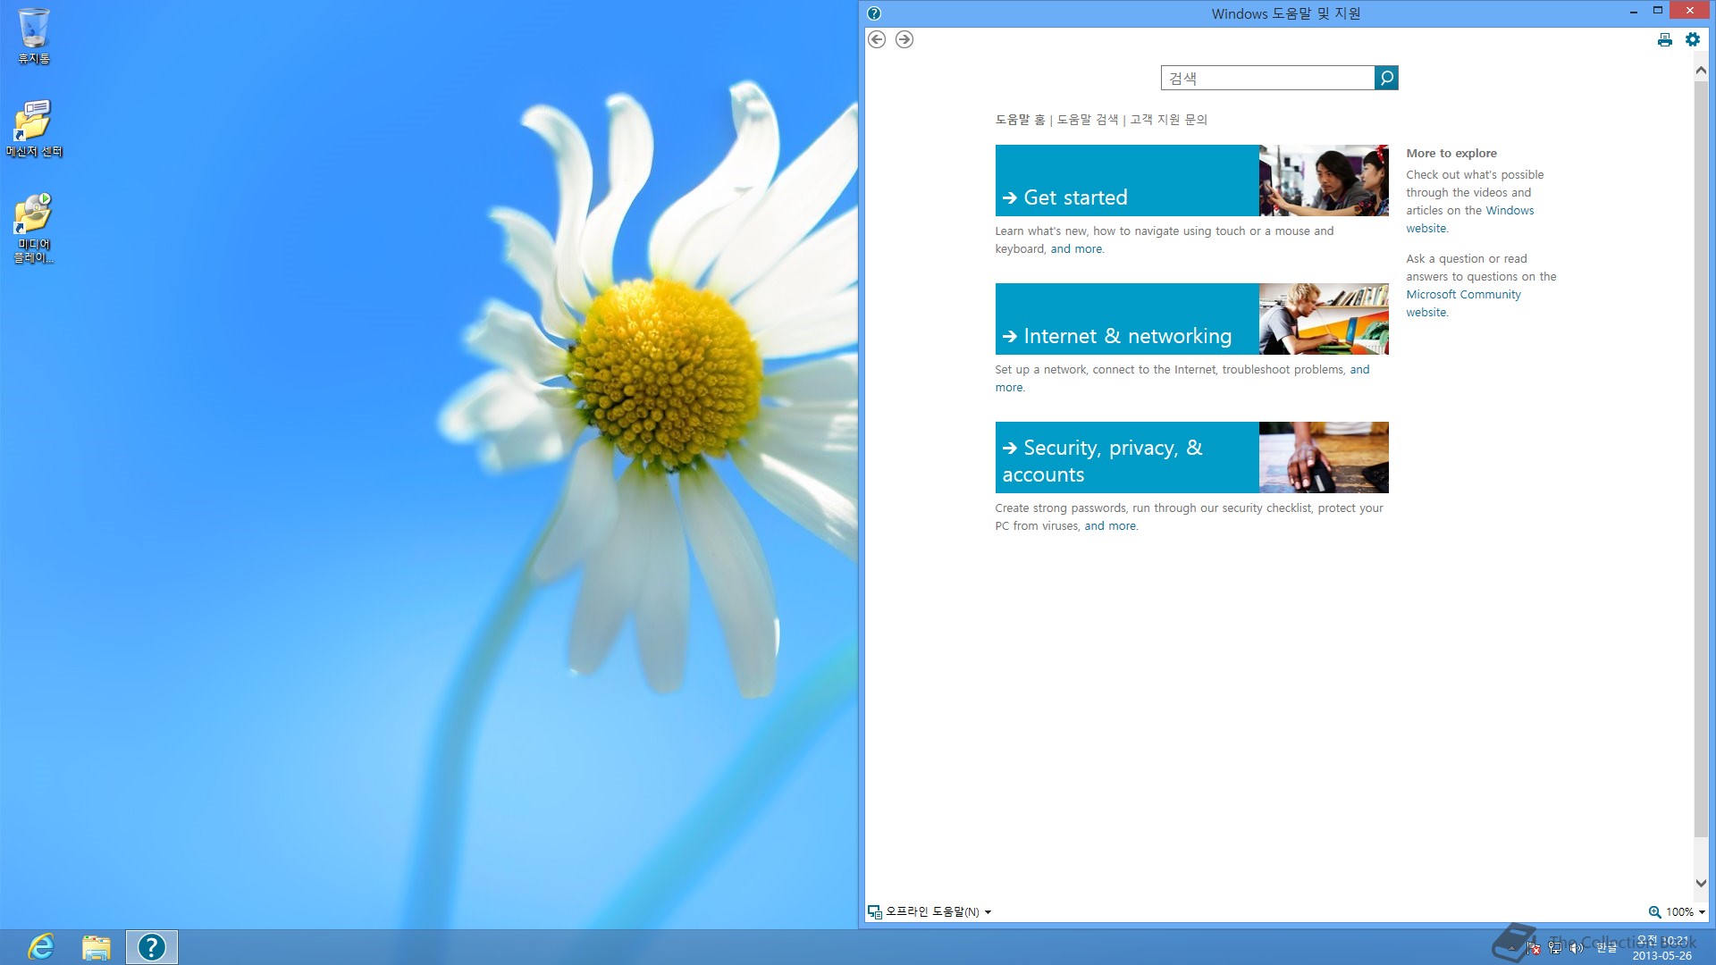This screenshot has width=1716, height=965.
Task: Click the 'More to explore' heading
Action: tap(1451, 154)
